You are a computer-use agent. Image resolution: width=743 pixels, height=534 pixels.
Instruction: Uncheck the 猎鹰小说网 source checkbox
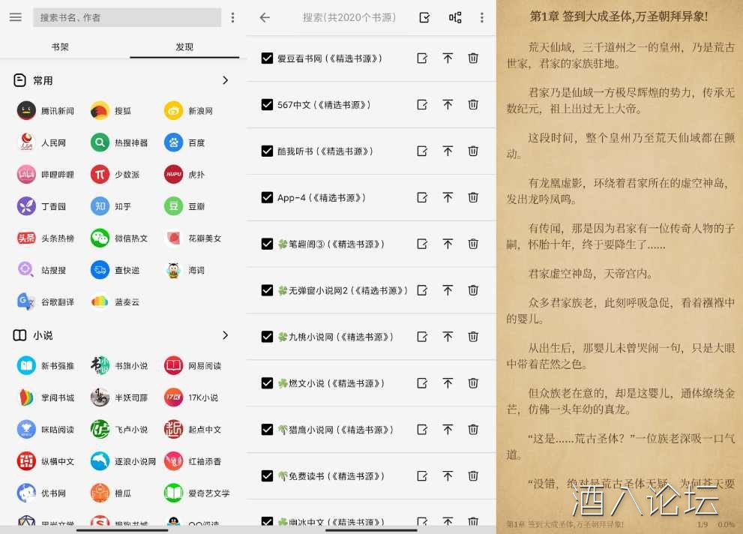[x=267, y=430]
